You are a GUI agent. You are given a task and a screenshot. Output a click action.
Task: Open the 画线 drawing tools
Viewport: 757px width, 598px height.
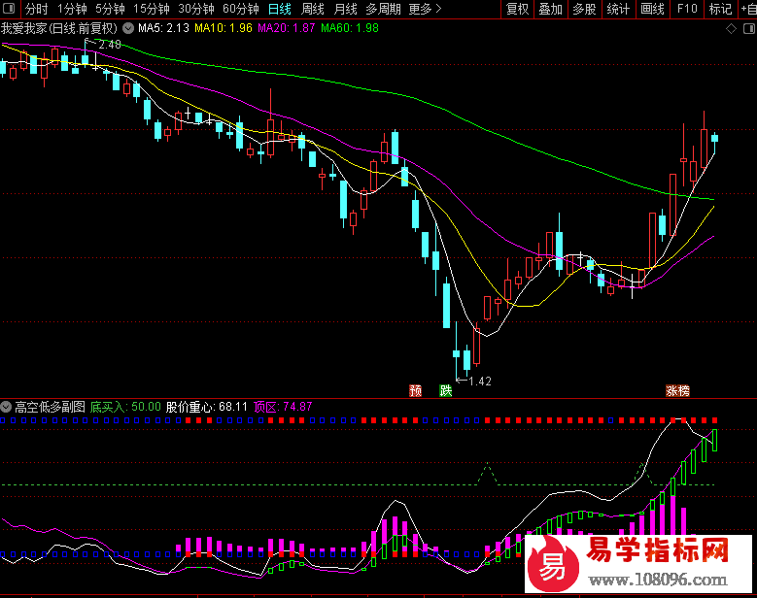652,9
